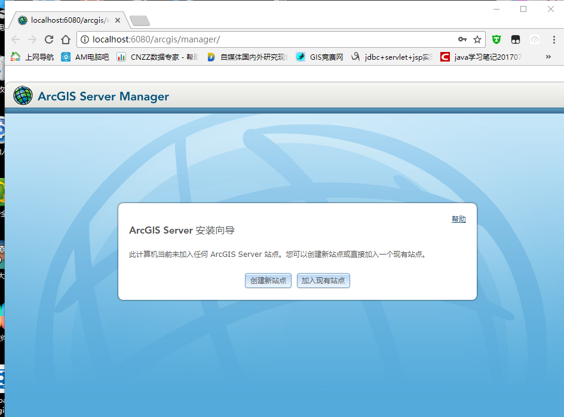Click the greyed-out extension icon
This screenshot has width=564, height=417.
tap(535, 39)
